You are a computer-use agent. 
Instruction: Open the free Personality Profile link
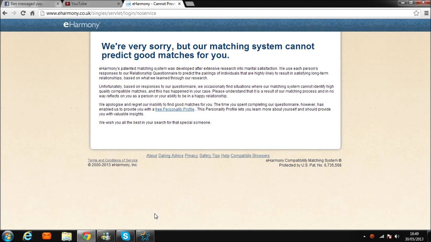[175, 109]
